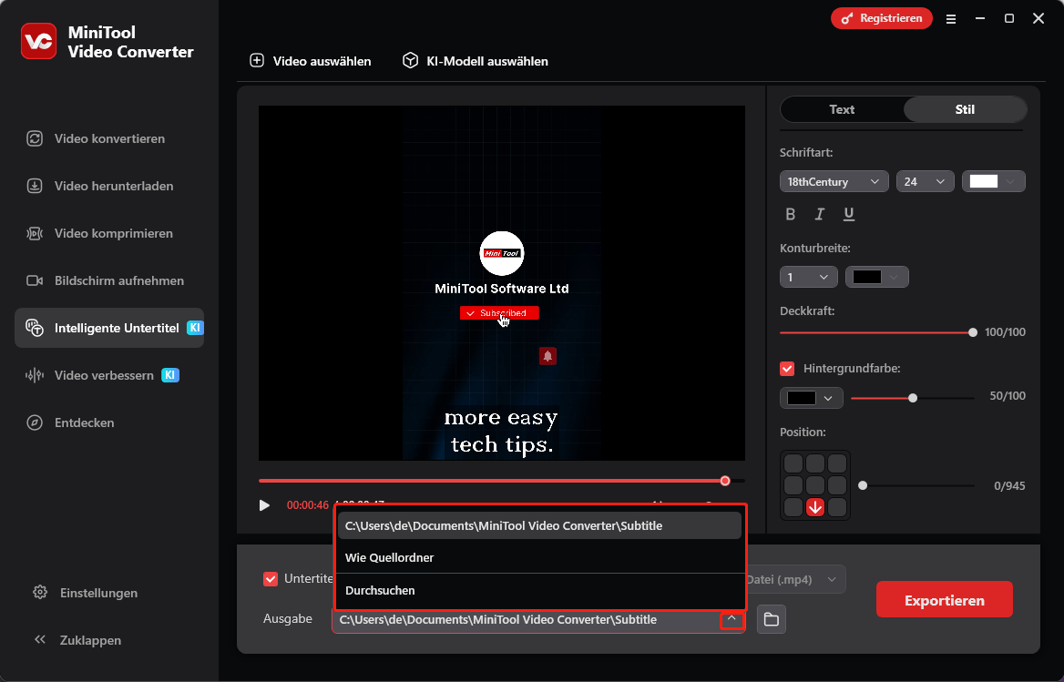
Task: Open the Konturbreite width dropdown
Action: (x=808, y=277)
